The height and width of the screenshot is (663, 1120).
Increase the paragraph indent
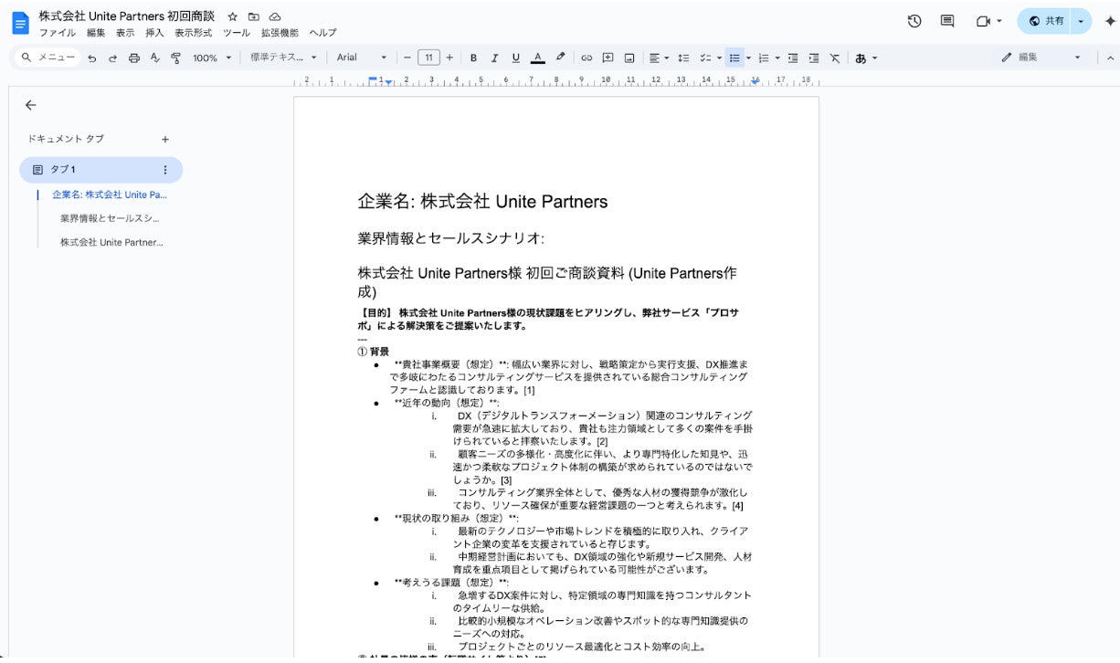(814, 58)
